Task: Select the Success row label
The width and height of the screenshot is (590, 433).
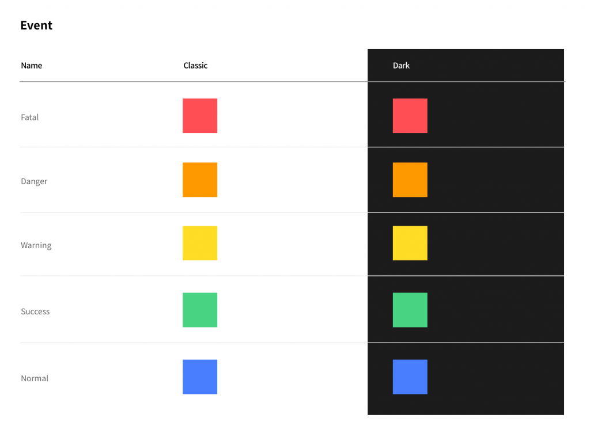Action: 35,312
